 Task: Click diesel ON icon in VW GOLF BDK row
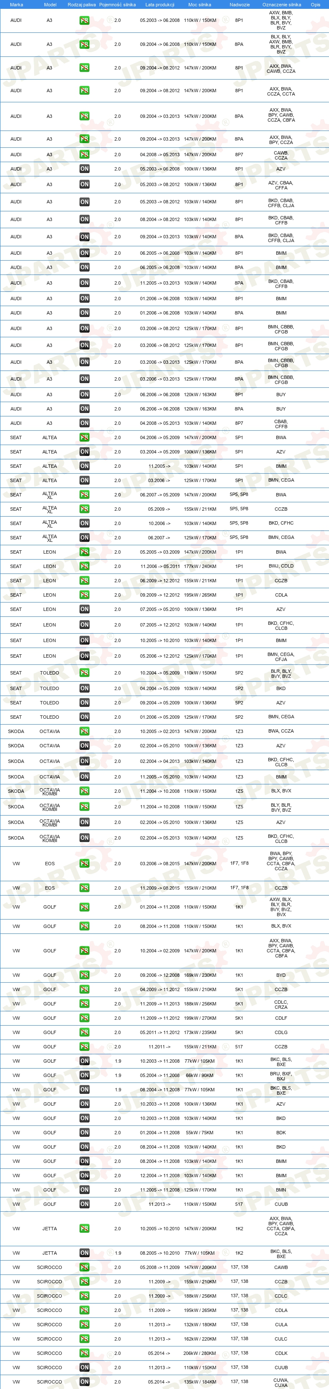[x=85, y=1133]
